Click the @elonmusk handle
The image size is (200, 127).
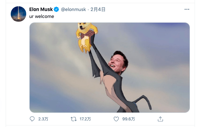pos(73,9)
